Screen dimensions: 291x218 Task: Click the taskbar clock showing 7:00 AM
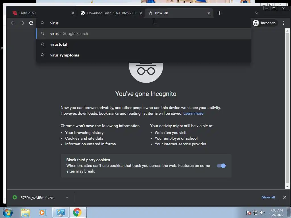[x=276, y=213]
